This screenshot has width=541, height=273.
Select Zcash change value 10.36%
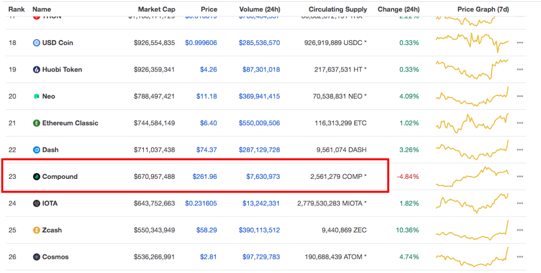tap(407, 230)
